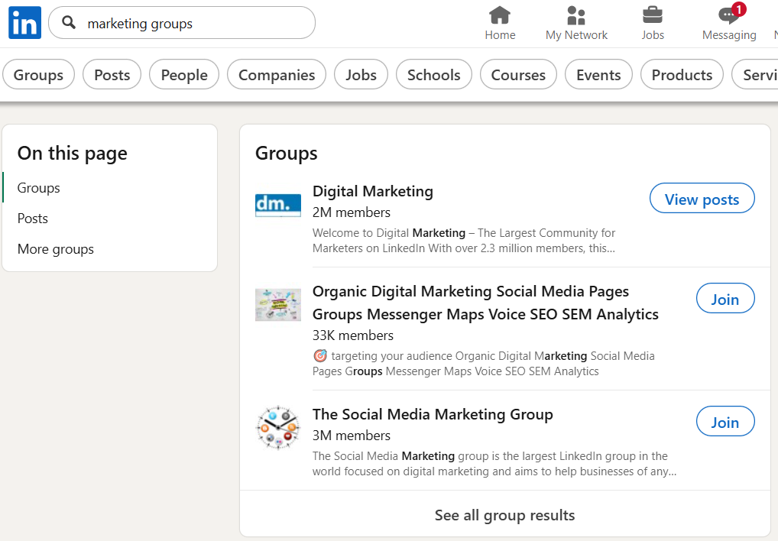
Task: Select the Jobs filter pill
Action: [361, 74]
